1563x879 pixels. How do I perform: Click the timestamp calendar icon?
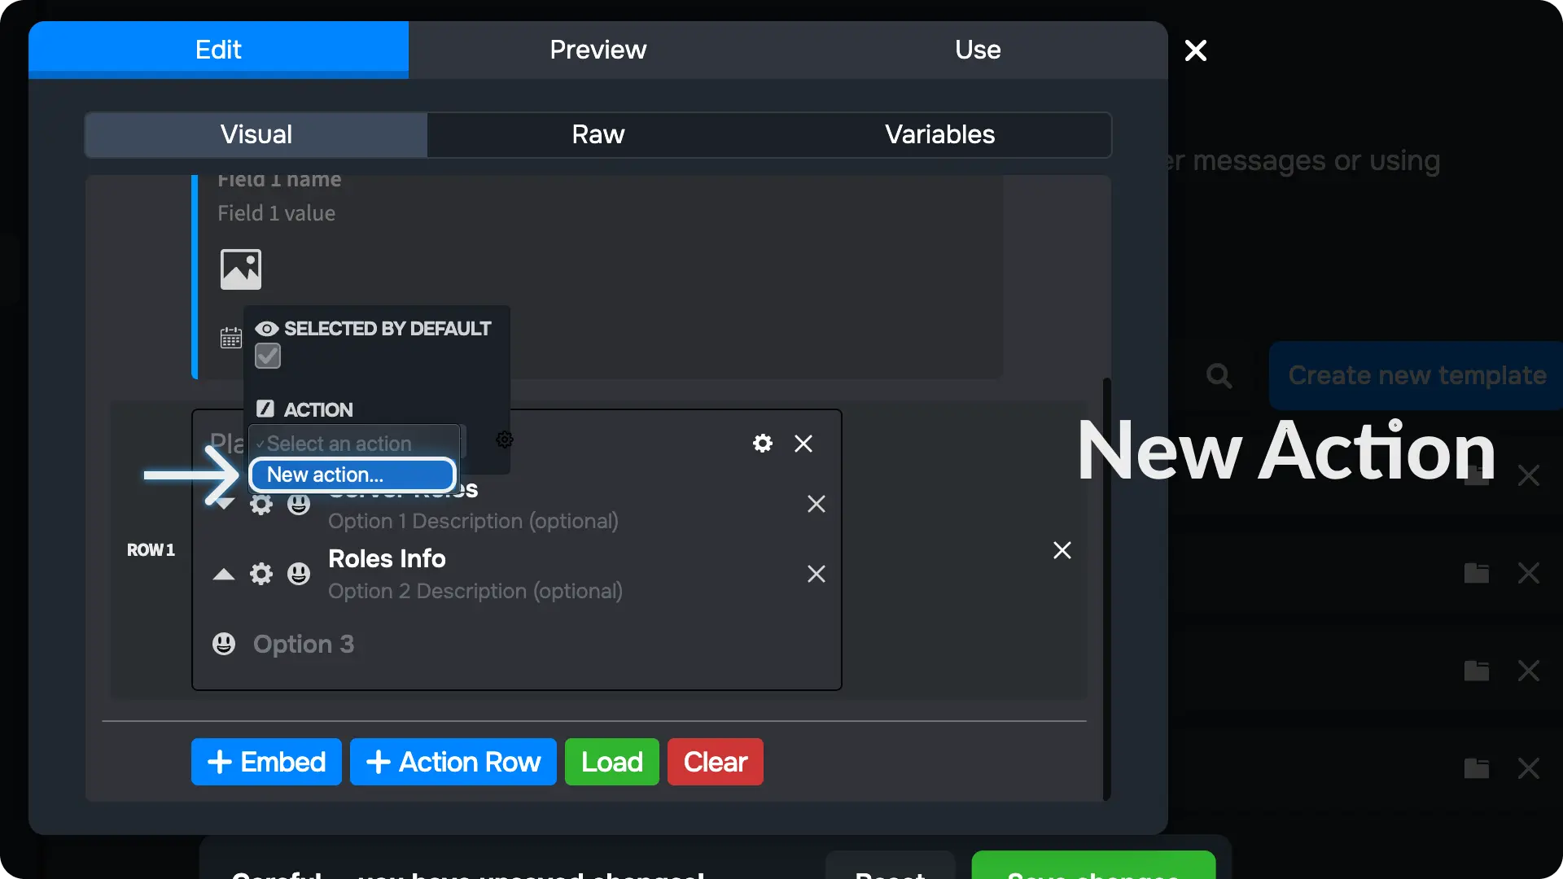coord(231,338)
